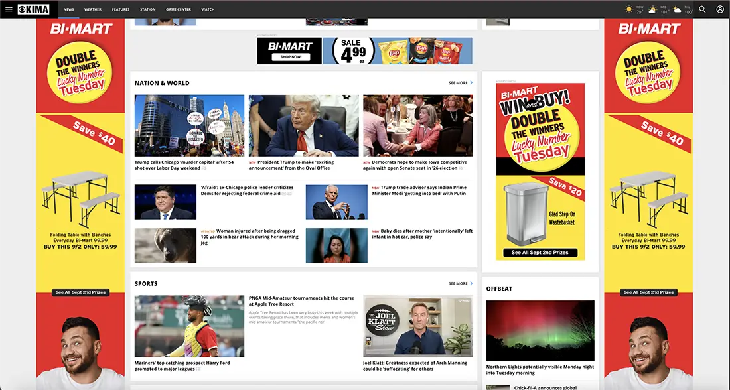Viewport: 730px width, 390px height.
Task: Open 'Democrats hope to make Iowa competitive' headline
Action: [414, 165]
